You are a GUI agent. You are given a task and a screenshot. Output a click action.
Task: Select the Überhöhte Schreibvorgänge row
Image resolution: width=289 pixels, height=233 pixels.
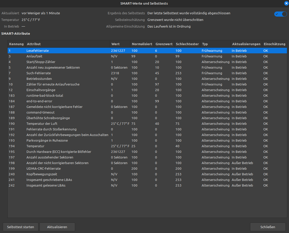(147, 118)
